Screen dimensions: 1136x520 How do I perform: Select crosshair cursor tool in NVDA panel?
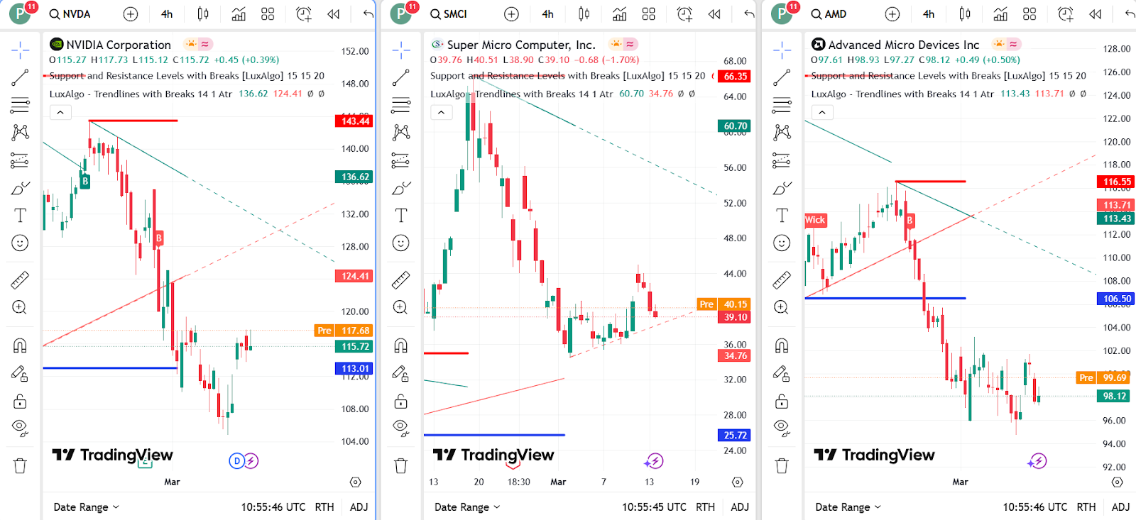coord(20,50)
